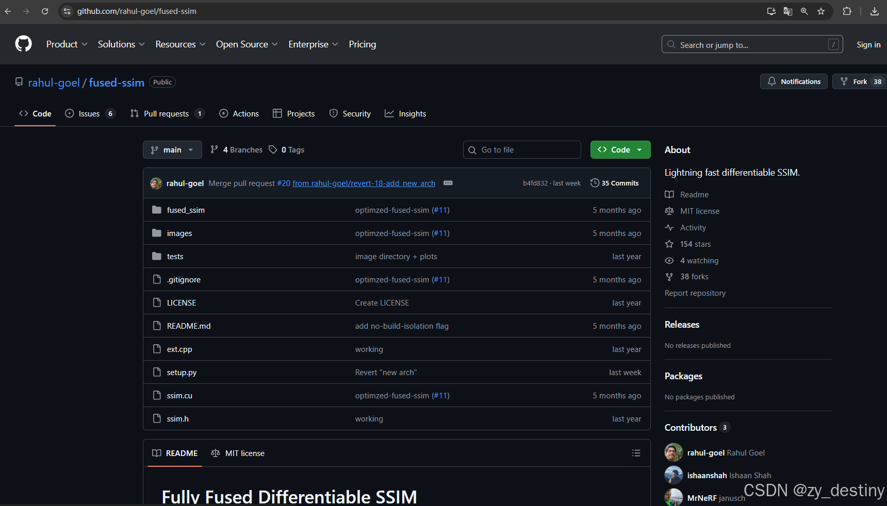Click the install app icon in address bar
The image size is (887, 506).
(x=771, y=11)
